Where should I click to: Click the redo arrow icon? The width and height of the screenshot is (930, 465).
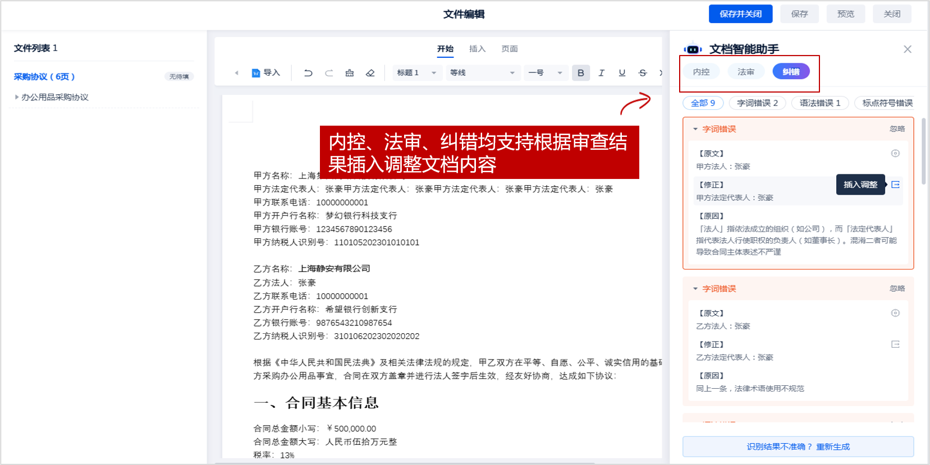click(329, 73)
